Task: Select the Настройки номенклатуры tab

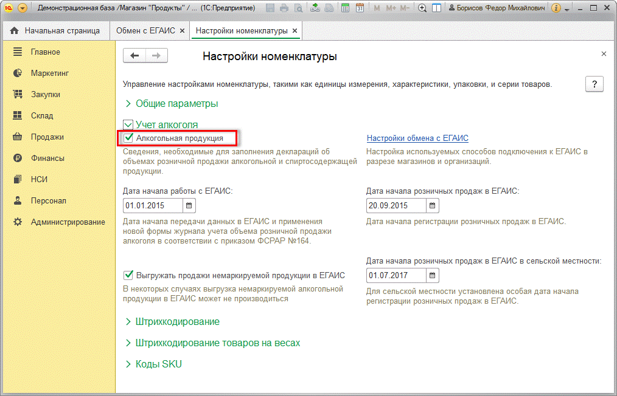Action: click(x=242, y=30)
